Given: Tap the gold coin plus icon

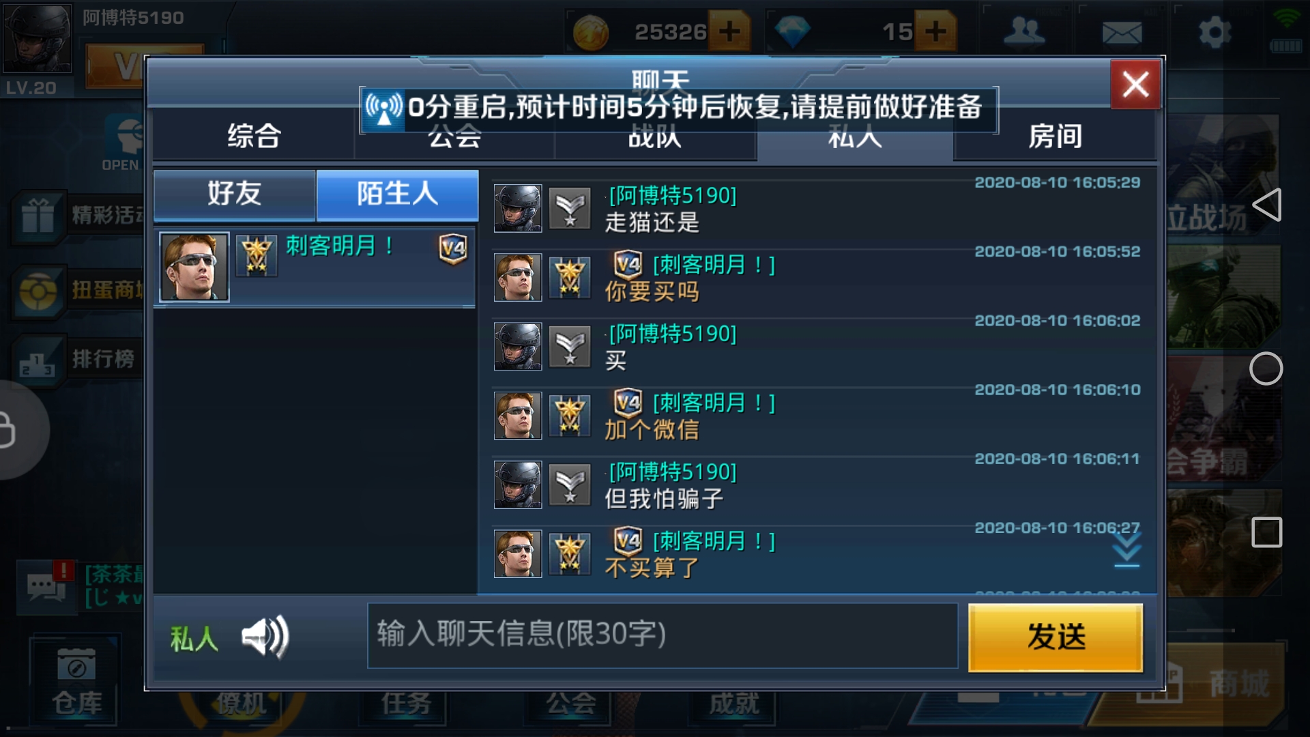Looking at the screenshot, I should pos(729,31).
